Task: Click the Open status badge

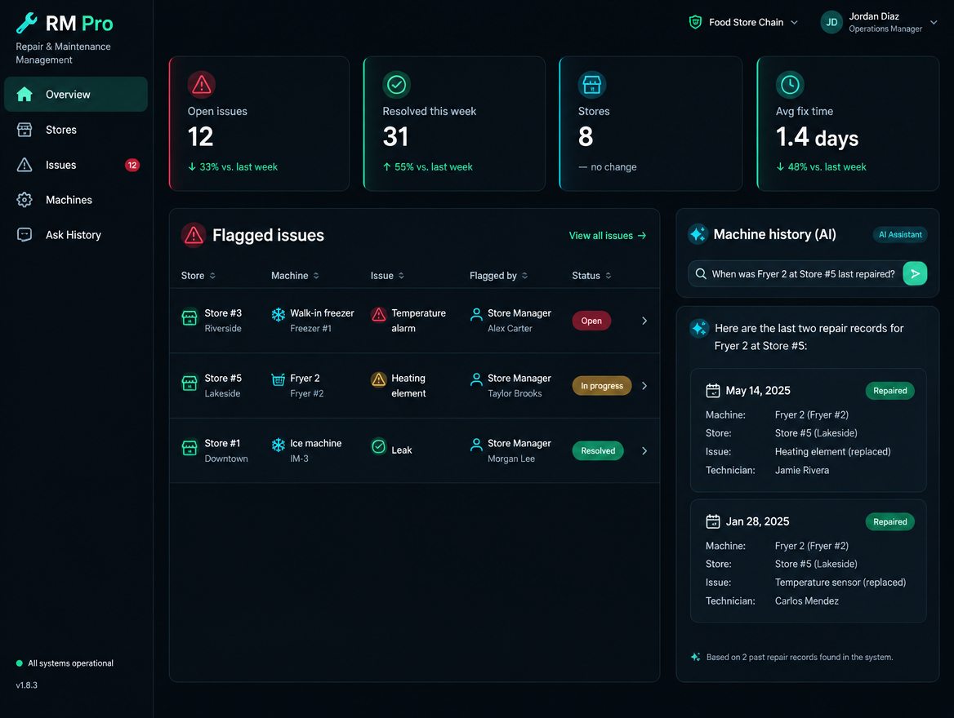Action: pyautogui.click(x=591, y=321)
